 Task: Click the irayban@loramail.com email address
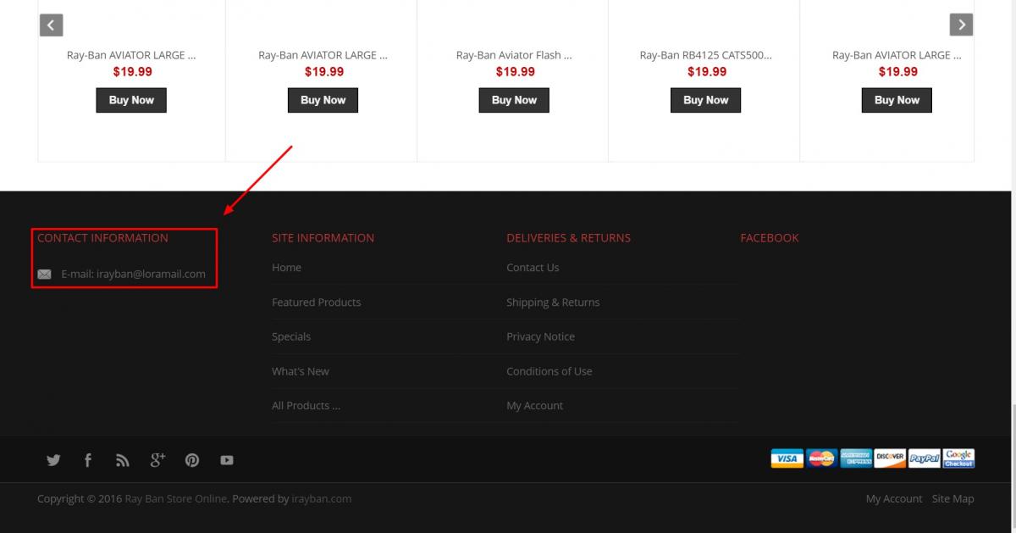click(151, 275)
